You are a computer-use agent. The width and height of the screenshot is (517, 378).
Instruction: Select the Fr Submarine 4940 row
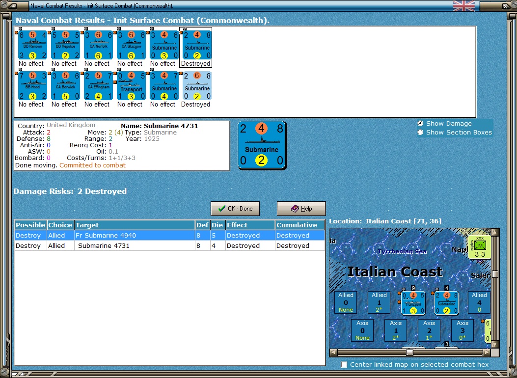[x=170, y=235]
